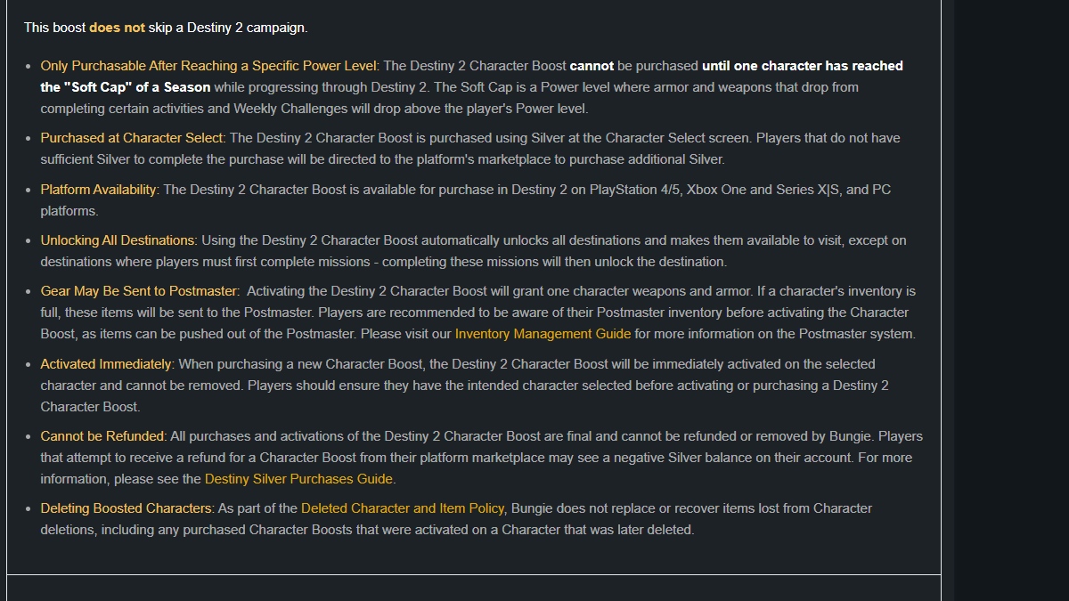Click bold "until one character has reached" text
The height and width of the screenshot is (601, 1069).
pos(802,66)
